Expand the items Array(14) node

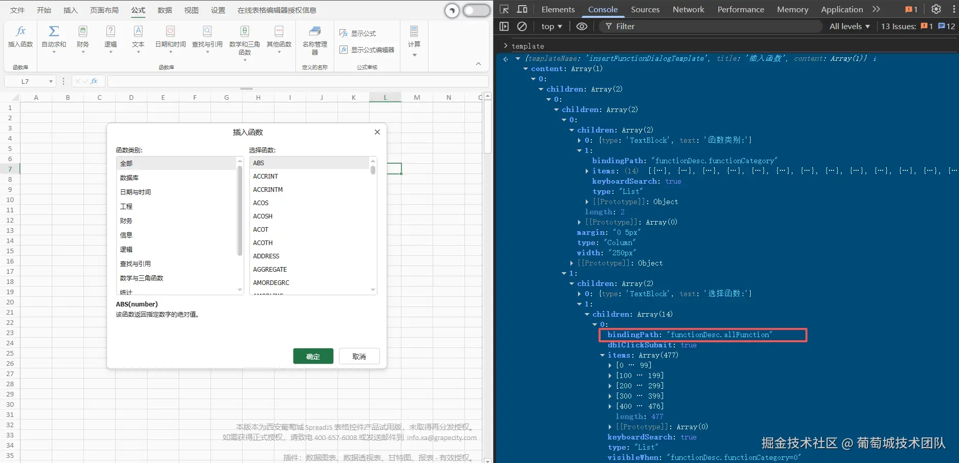coord(587,171)
